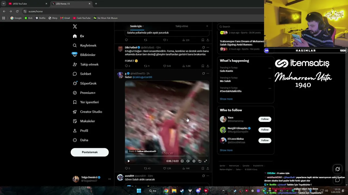348x195 pixels.
Task: Open the #SerdalAdalıİstifa trend
Action: coord(231,91)
